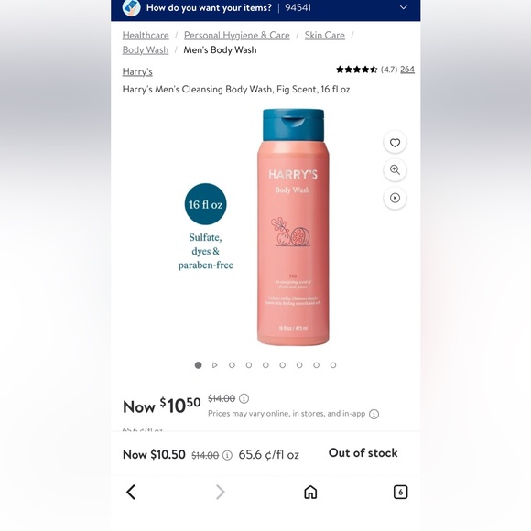Select the video carousel indicator triangle
This screenshot has width=531, height=531.
[x=215, y=365]
